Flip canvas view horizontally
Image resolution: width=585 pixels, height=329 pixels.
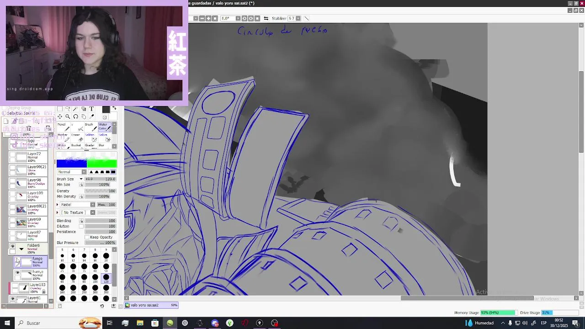[x=266, y=18]
